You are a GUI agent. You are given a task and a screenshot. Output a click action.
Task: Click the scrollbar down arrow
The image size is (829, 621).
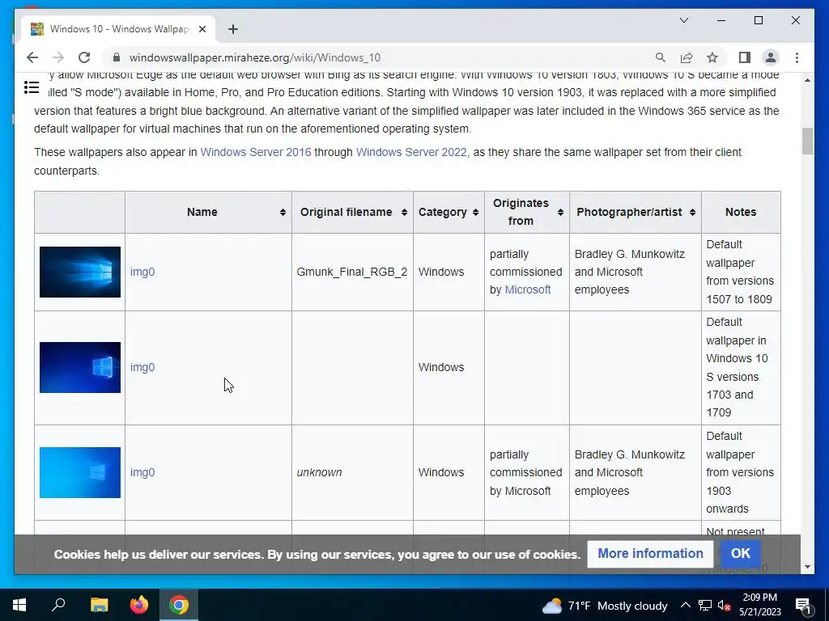807,567
